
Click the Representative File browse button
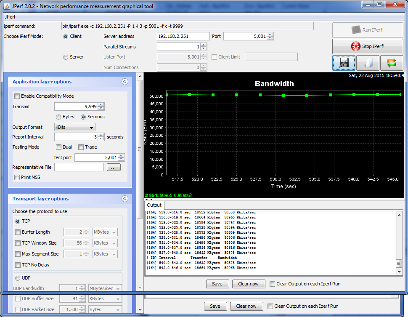pyautogui.click(x=114, y=167)
